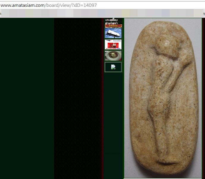The width and height of the screenshot is (205, 179).
Task: Open the billboard advertisement thumbnail
Action: (113, 33)
